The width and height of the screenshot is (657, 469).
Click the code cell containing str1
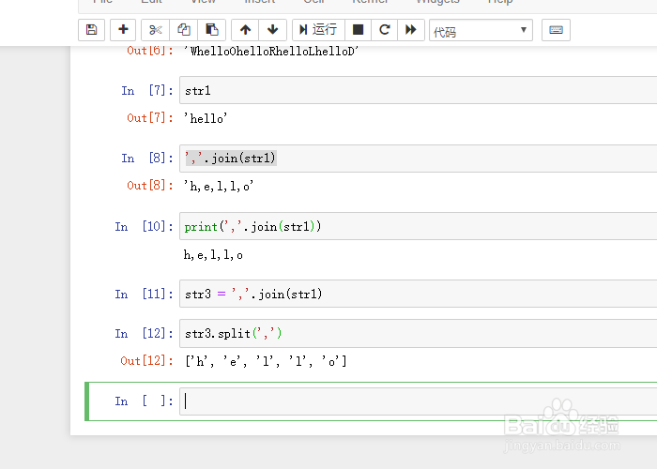[419, 90]
